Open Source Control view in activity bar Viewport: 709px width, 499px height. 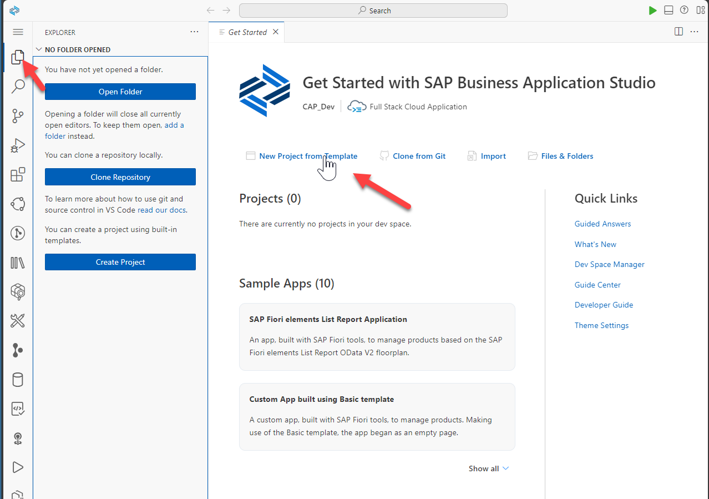point(18,116)
